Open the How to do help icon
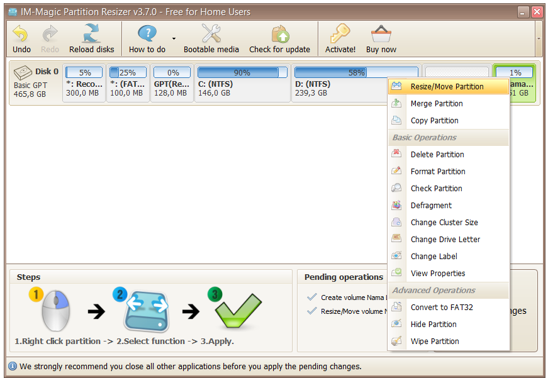The image size is (548, 378). 147,34
